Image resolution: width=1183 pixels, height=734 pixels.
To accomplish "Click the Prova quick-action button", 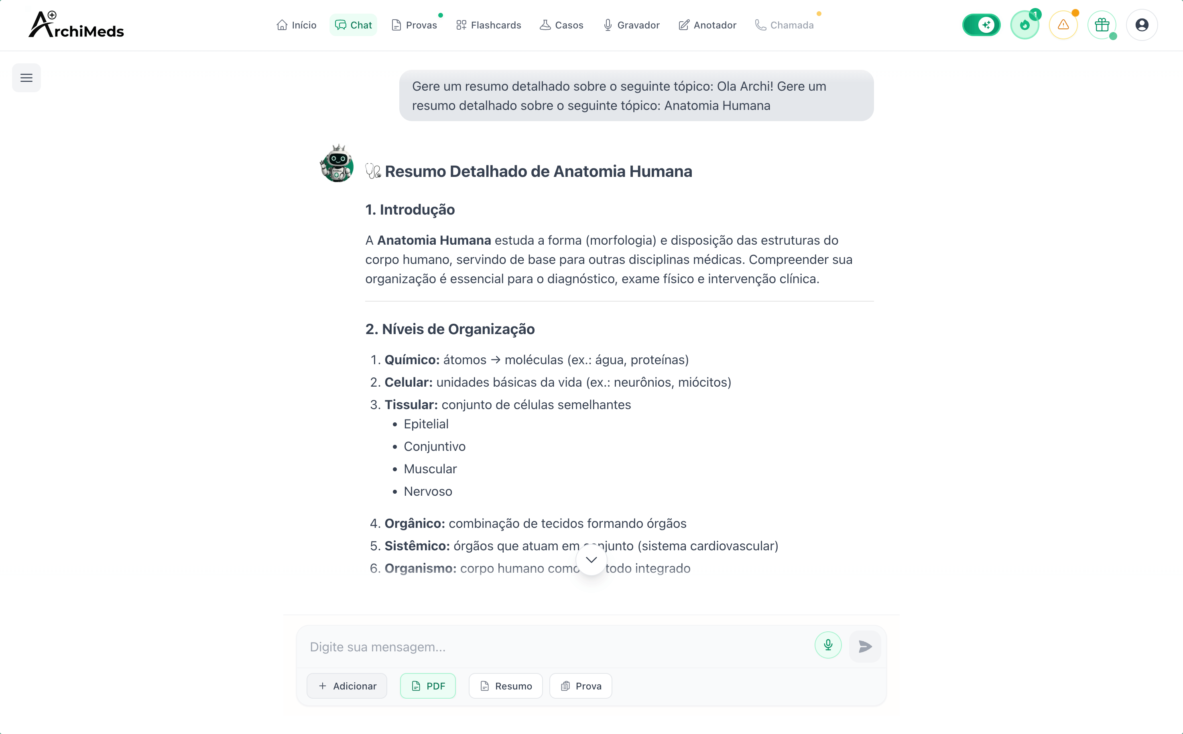I will pos(580,686).
